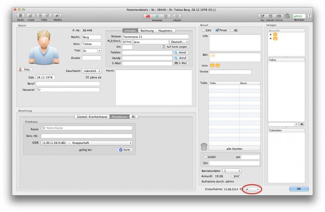Open the Termine toolbar icon

click(279, 16)
